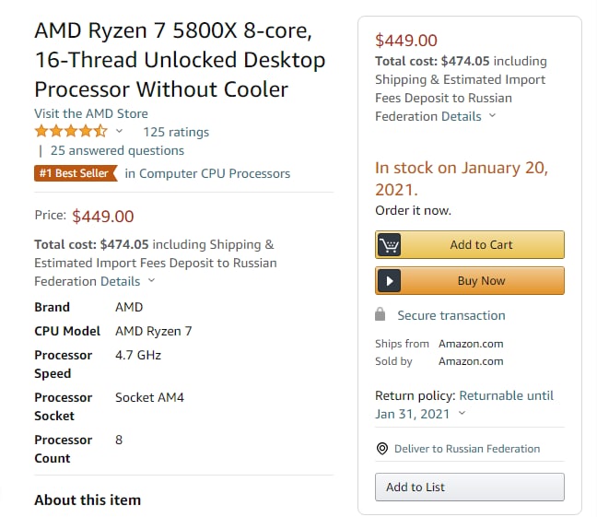Buy the processor now

[x=470, y=281]
